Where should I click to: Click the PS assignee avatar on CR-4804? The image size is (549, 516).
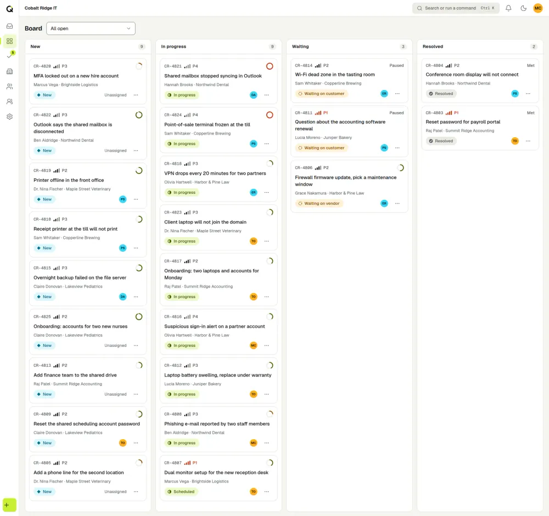[x=515, y=93]
